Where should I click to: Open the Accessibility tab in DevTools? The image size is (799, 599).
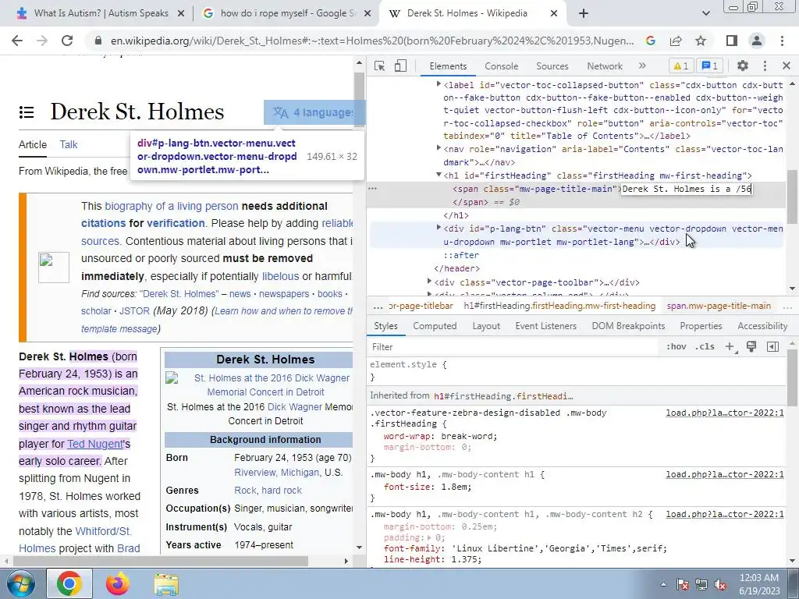click(x=762, y=326)
